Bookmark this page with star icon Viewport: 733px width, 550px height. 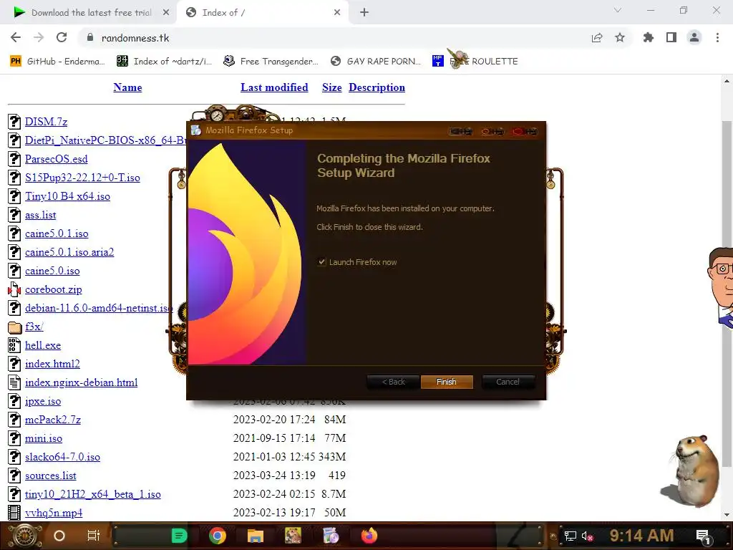pos(620,37)
